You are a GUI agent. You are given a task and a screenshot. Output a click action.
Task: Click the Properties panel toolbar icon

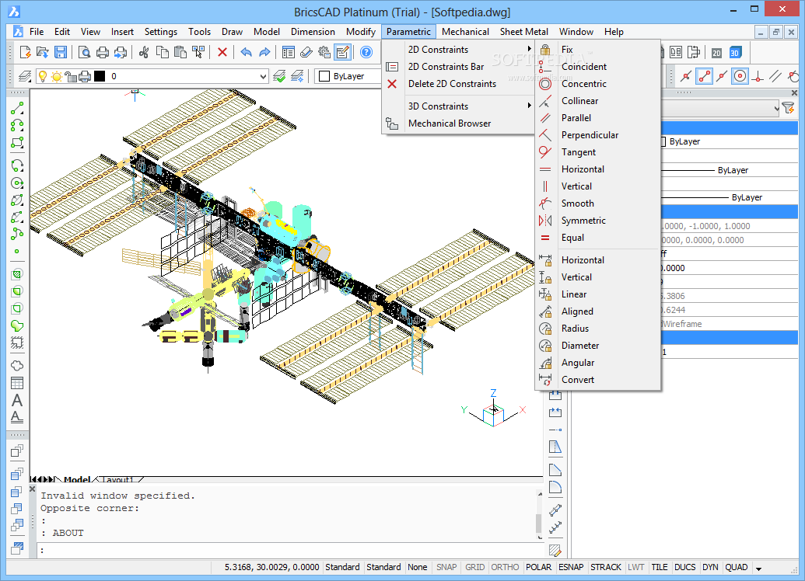(289, 52)
